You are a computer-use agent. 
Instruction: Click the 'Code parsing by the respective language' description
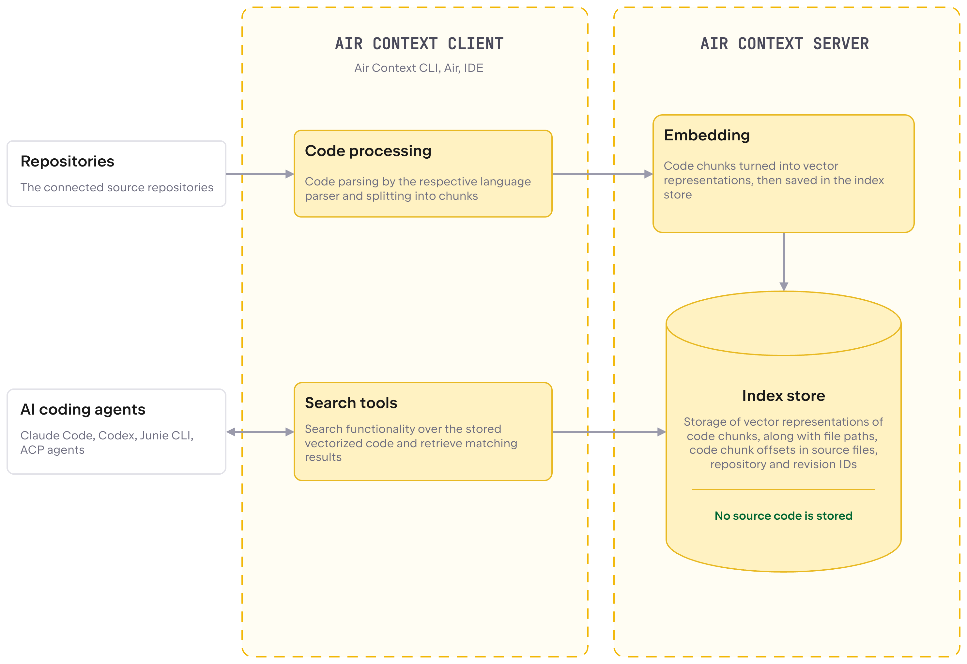pyautogui.click(x=418, y=189)
